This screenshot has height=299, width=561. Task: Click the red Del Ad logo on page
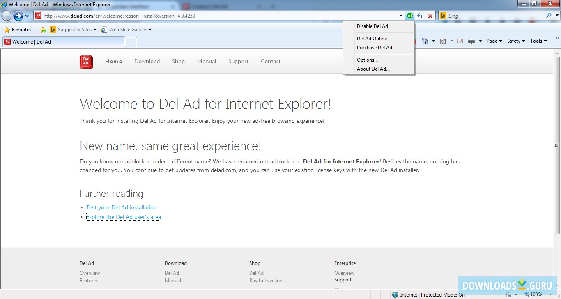coord(86,62)
